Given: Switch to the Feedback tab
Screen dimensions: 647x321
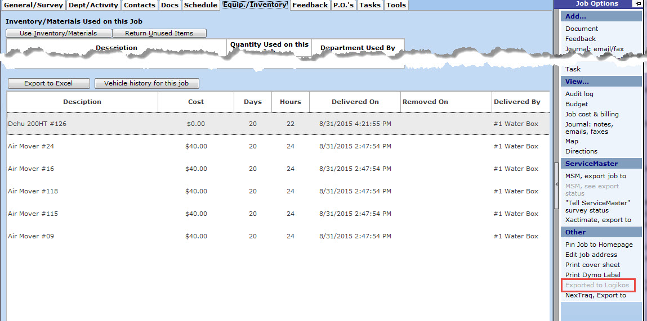Looking at the screenshot, I should [x=310, y=5].
